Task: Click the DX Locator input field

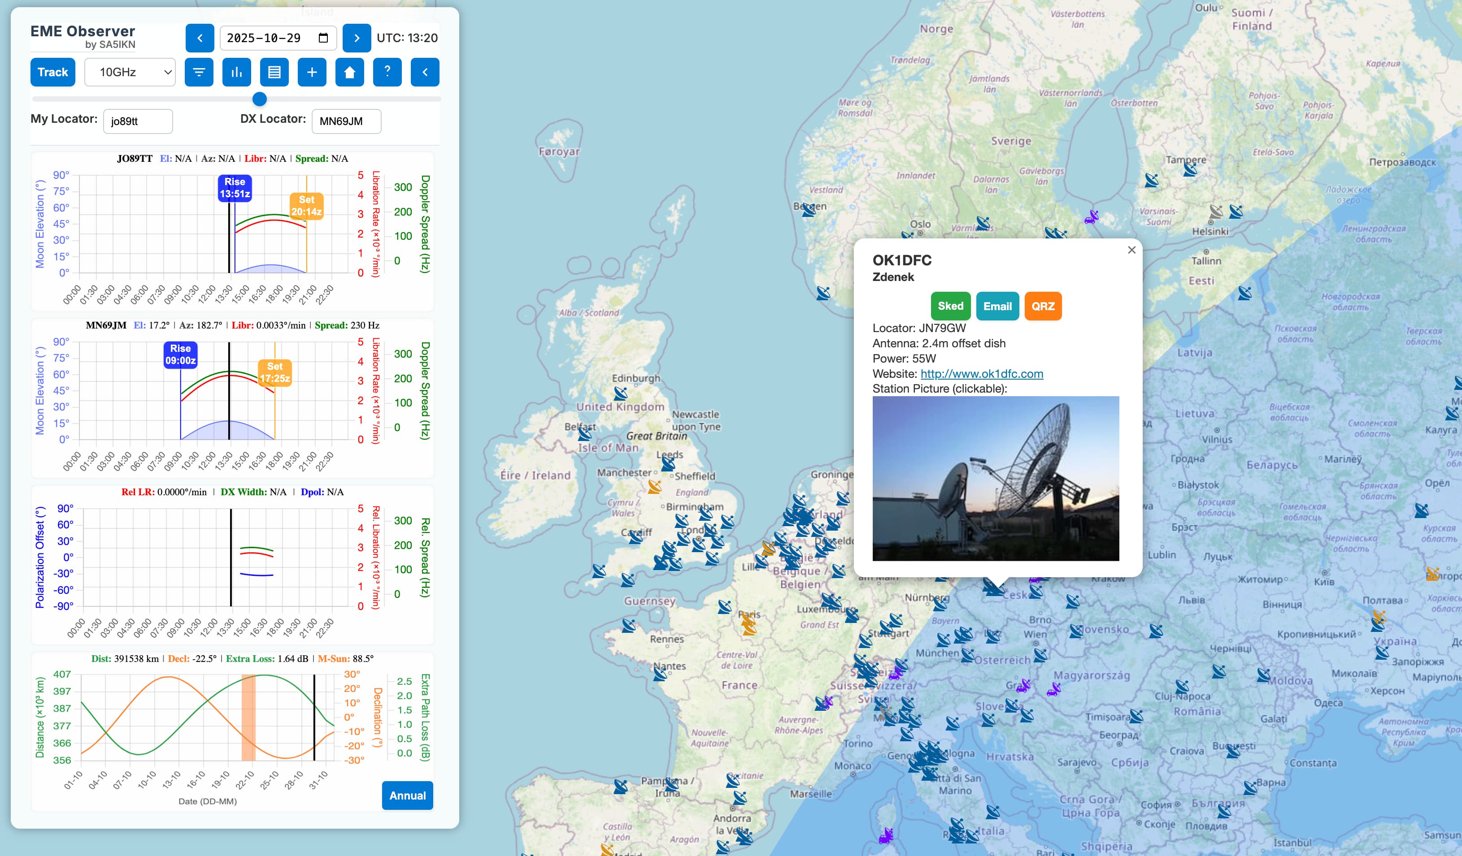Action: point(346,121)
